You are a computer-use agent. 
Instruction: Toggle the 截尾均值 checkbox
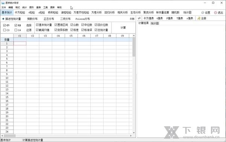(x=37, y=30)
